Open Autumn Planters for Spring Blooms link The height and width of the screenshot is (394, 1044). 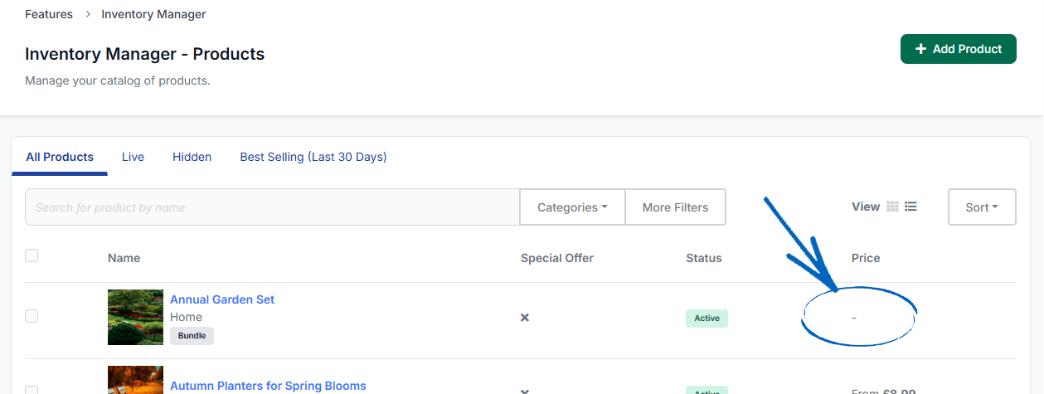point(268,386)
